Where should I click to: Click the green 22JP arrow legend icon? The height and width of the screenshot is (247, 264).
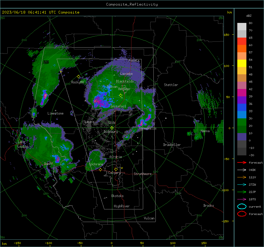pyautogui.click(x=242, y=192)
